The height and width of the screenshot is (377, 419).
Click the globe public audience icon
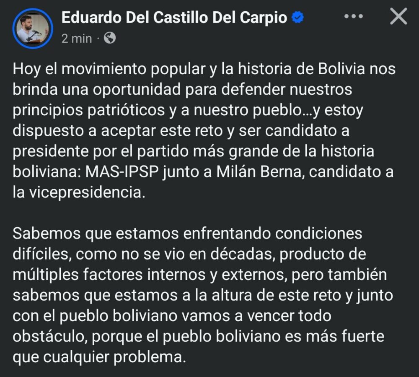(x=109, y=38)
